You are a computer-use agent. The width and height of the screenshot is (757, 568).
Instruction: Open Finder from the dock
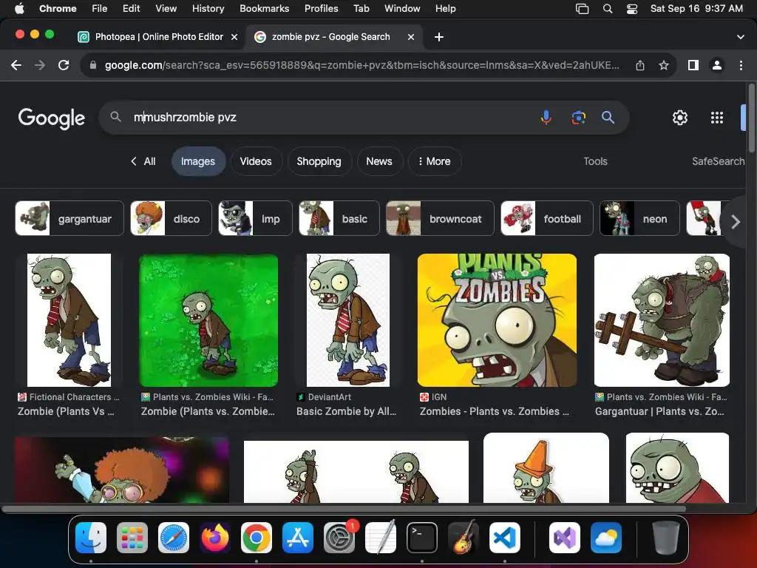[91, 538]
